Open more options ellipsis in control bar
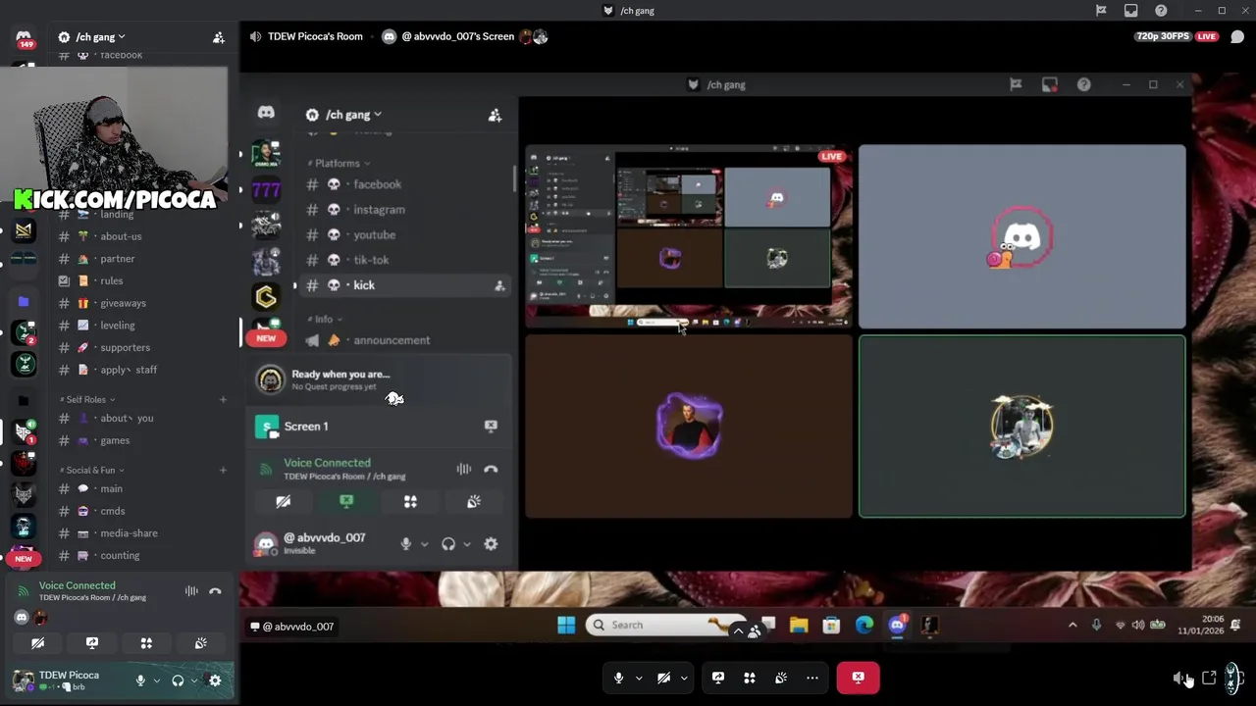Viewport: 1256px width, 706px height. pyautogui.click(x=812, y=678)
